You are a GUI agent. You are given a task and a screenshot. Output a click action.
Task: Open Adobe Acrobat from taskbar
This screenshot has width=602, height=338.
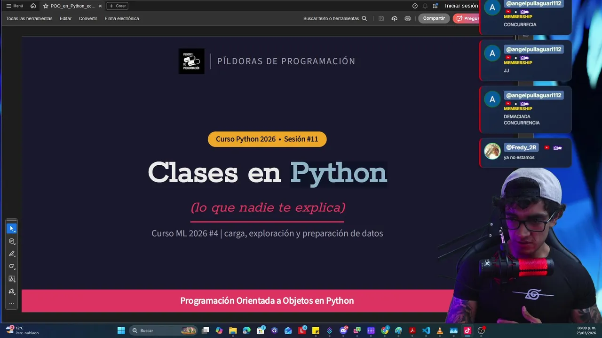pyautogui.click(x=412, y=330)
